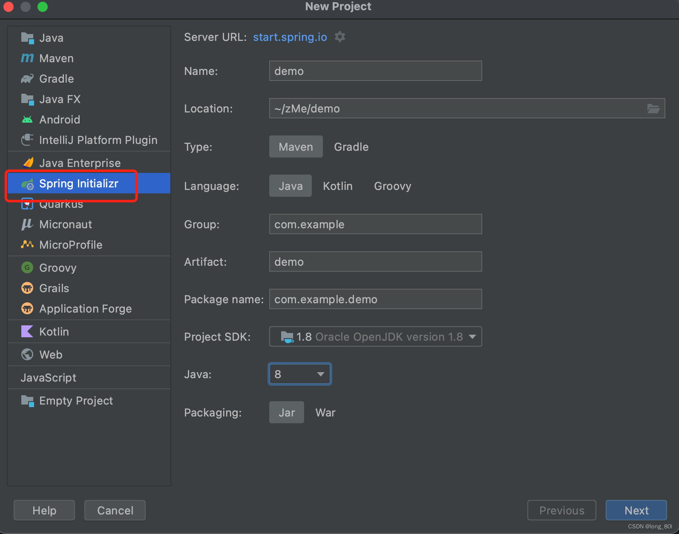Click the Kotlin K icon
Viewport: 679px width, 534px height.
click(27, 331)
